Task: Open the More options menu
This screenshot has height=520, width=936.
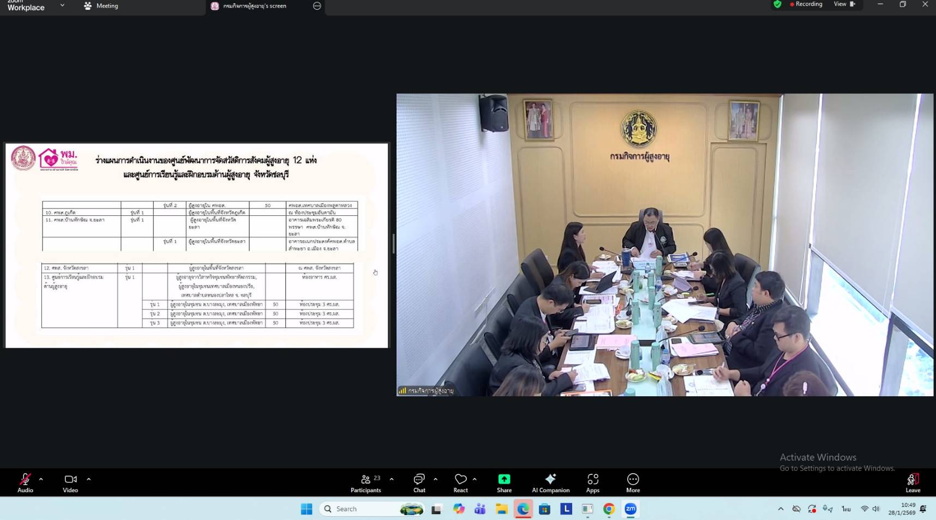Action: [633, 482]
